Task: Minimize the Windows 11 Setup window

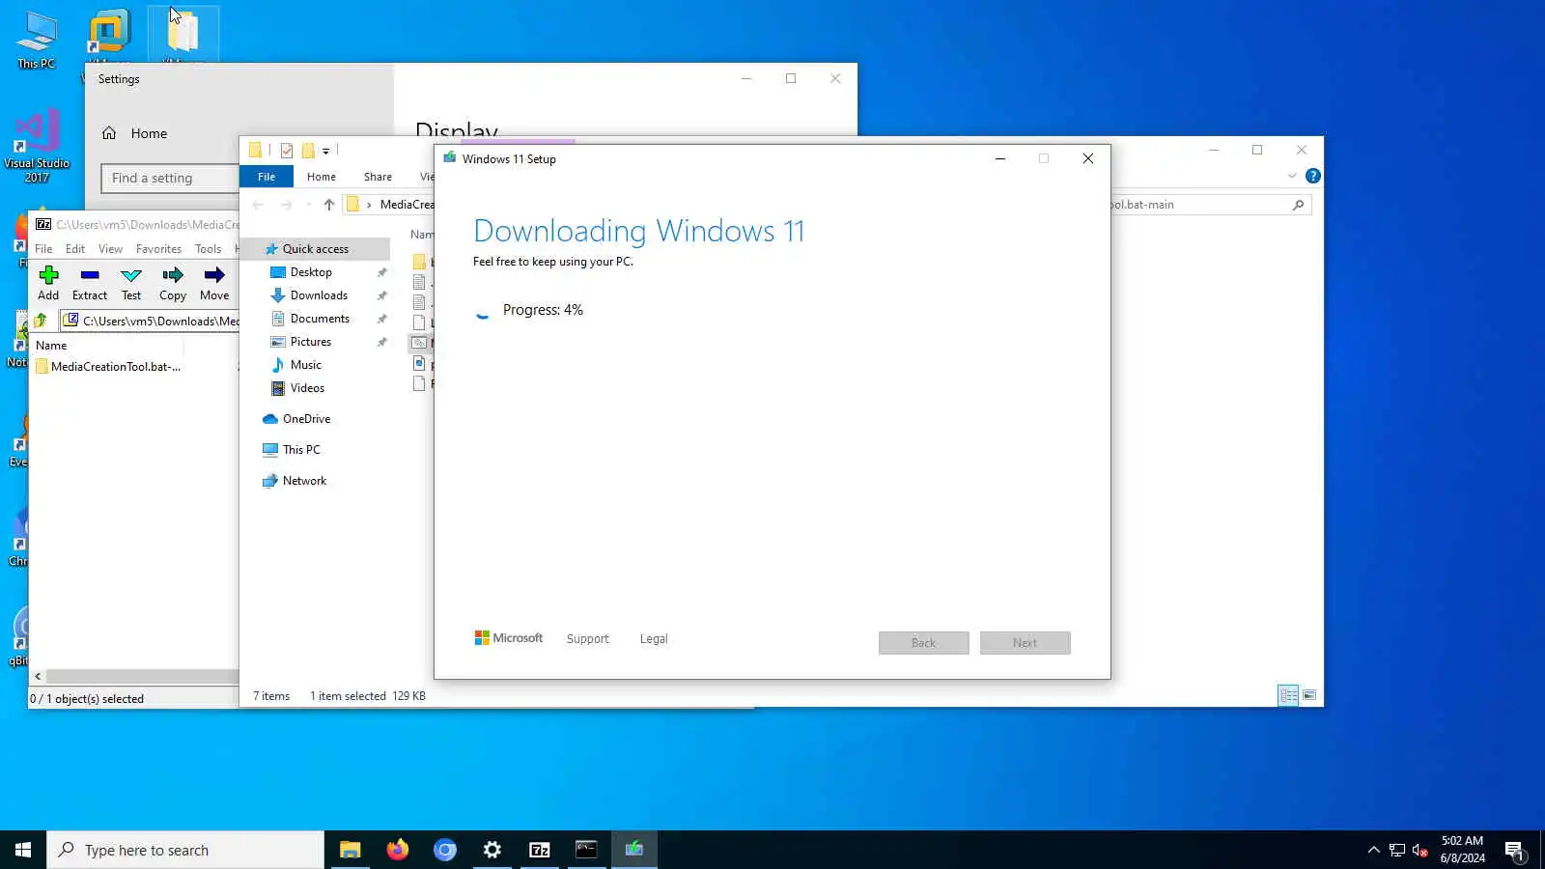Action: click(x=1000, y=159)
